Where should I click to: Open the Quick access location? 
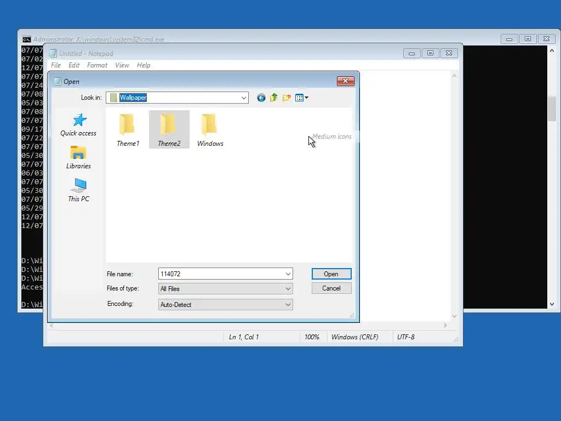pyautogui.click(x=78, y=125)
